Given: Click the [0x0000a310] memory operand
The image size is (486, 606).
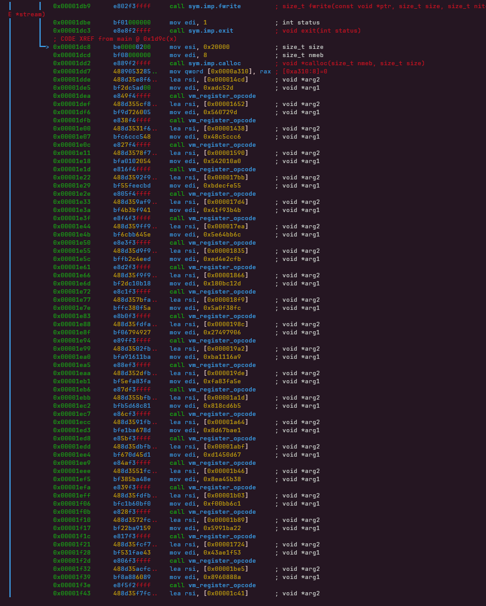Looking at the screenshot, I should [232, 71].
